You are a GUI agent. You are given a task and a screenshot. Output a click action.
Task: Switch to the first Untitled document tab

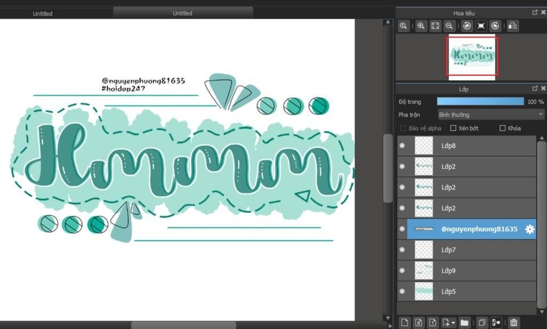pyautogui.click(x=43, y=13)
